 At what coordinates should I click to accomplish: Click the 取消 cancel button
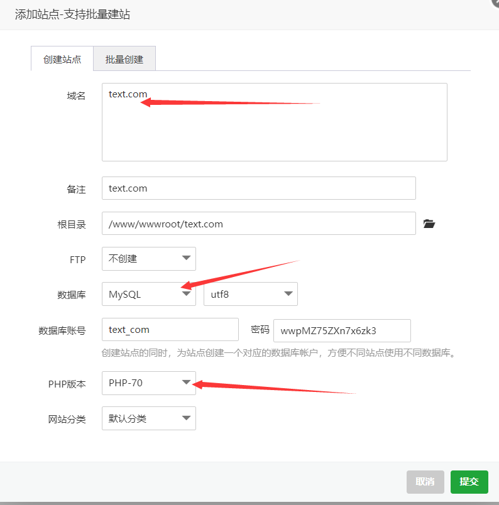pyautogui.click(x=425, y=482)
